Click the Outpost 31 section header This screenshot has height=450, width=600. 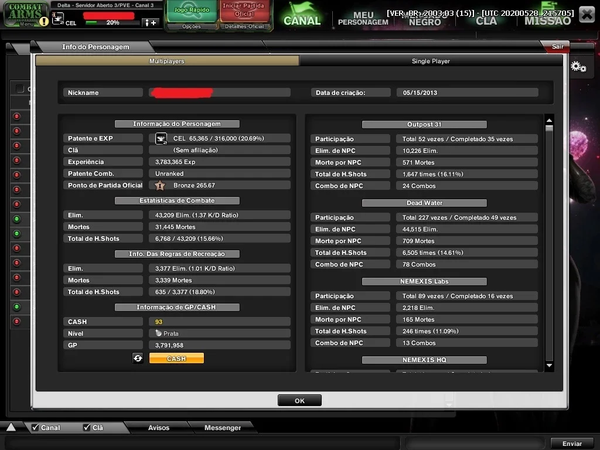424,124
